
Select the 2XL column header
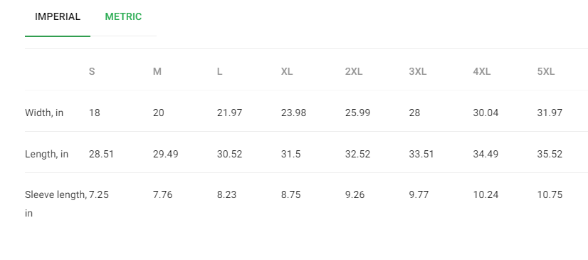point(354,72)
